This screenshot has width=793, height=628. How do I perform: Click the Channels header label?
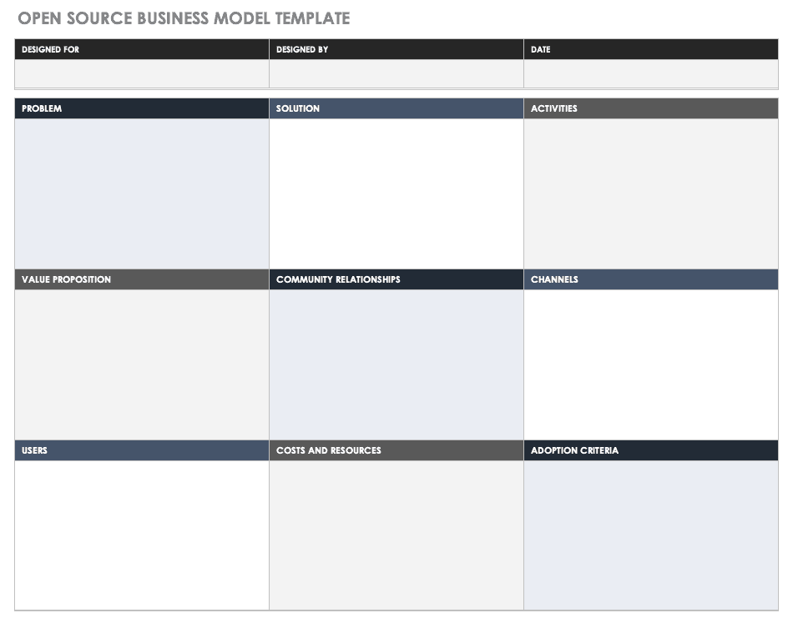(x=554, y=279)
